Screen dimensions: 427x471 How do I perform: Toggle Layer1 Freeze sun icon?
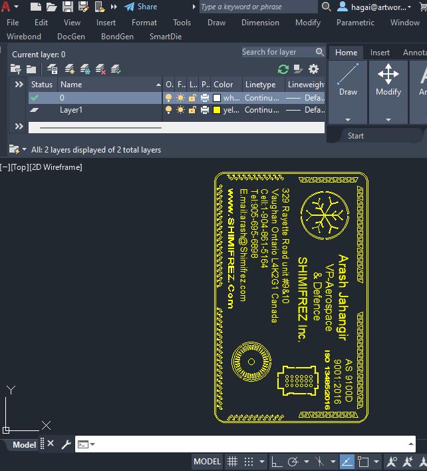tap(180, 110)
